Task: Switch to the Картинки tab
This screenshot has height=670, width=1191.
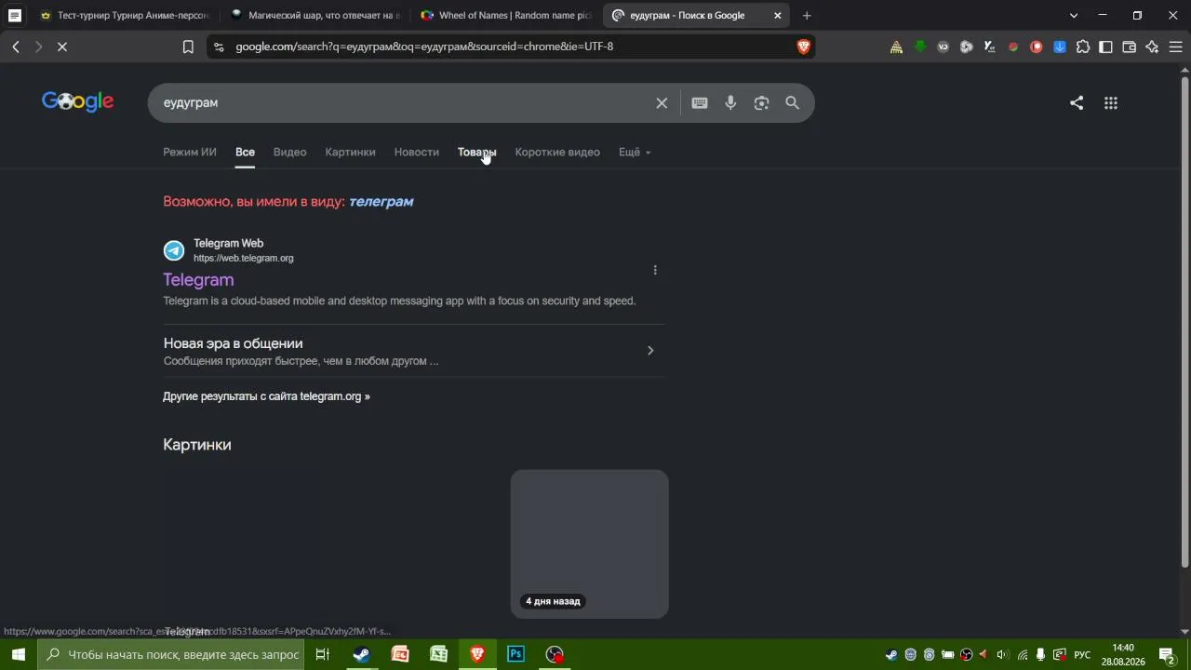Action: click(350, 152)
